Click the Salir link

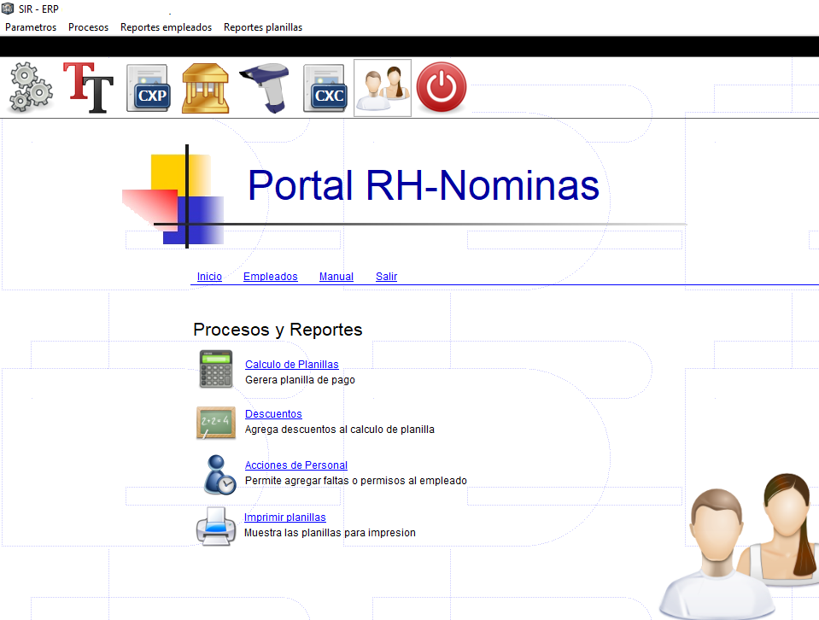point(387,277)
